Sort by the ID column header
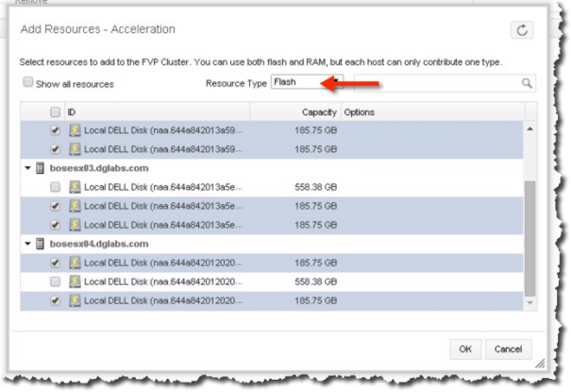This screenshot has height=392, width=571. click(157, 111)
